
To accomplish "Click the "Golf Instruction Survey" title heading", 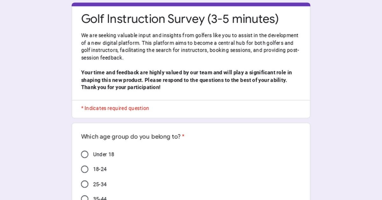I will (143, 19).
